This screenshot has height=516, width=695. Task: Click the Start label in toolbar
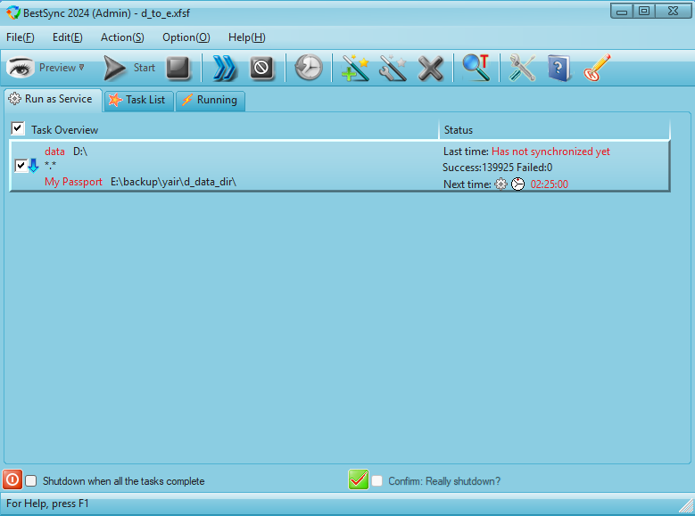pyautogui.click(x=144, y=68)
